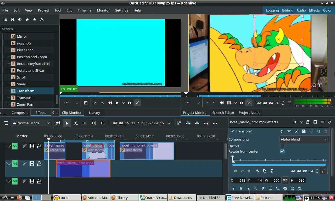The width and height of the screenshot is (335, 201).
Task: Hide video on track V5 film icon
Action: (x=32, y=146)
